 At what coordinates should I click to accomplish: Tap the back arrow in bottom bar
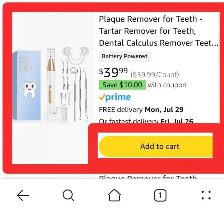23,195
